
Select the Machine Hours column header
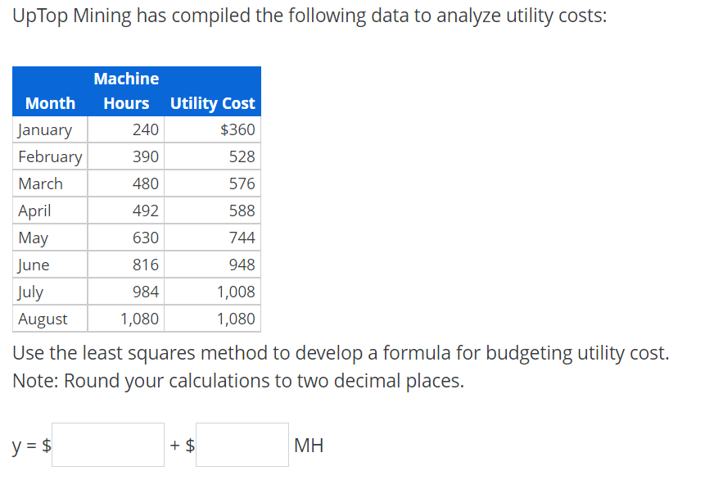(x=126, y=91)
